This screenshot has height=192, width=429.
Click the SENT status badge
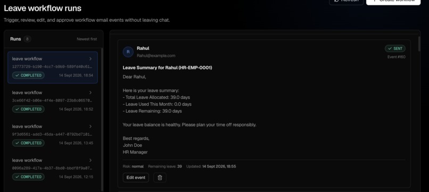(x=395, y=48)
